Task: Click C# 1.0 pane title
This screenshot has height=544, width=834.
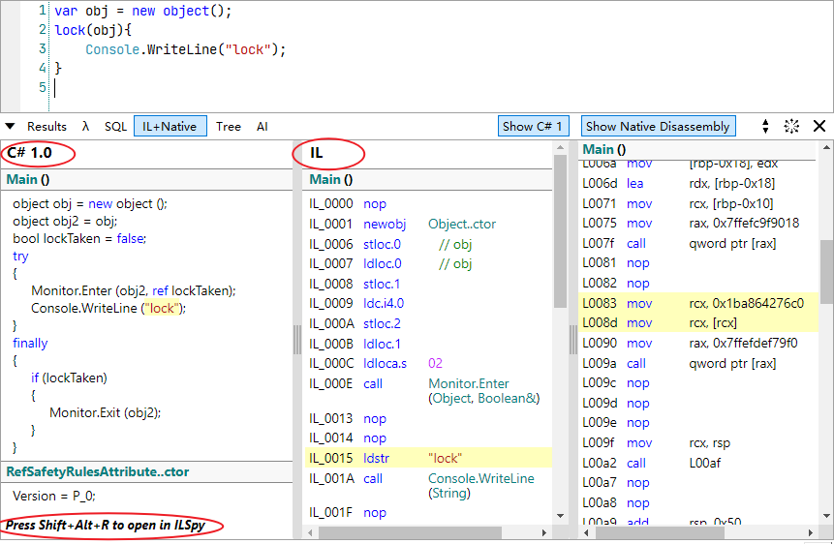Action: pyautogui.click(x=29, y=153)
